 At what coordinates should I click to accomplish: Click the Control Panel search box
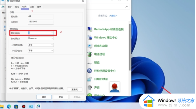108,7
